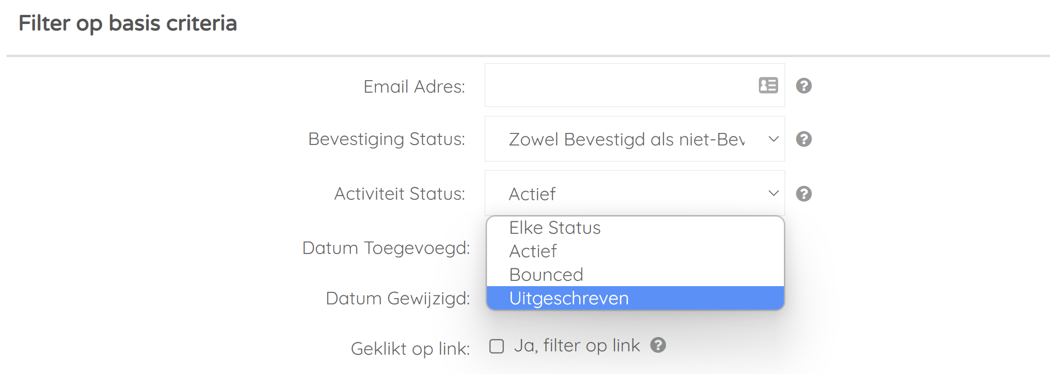The image size is (1050, 374).
Task: Click the 'Email Adres:' label
Action: [x=414, y=86]
